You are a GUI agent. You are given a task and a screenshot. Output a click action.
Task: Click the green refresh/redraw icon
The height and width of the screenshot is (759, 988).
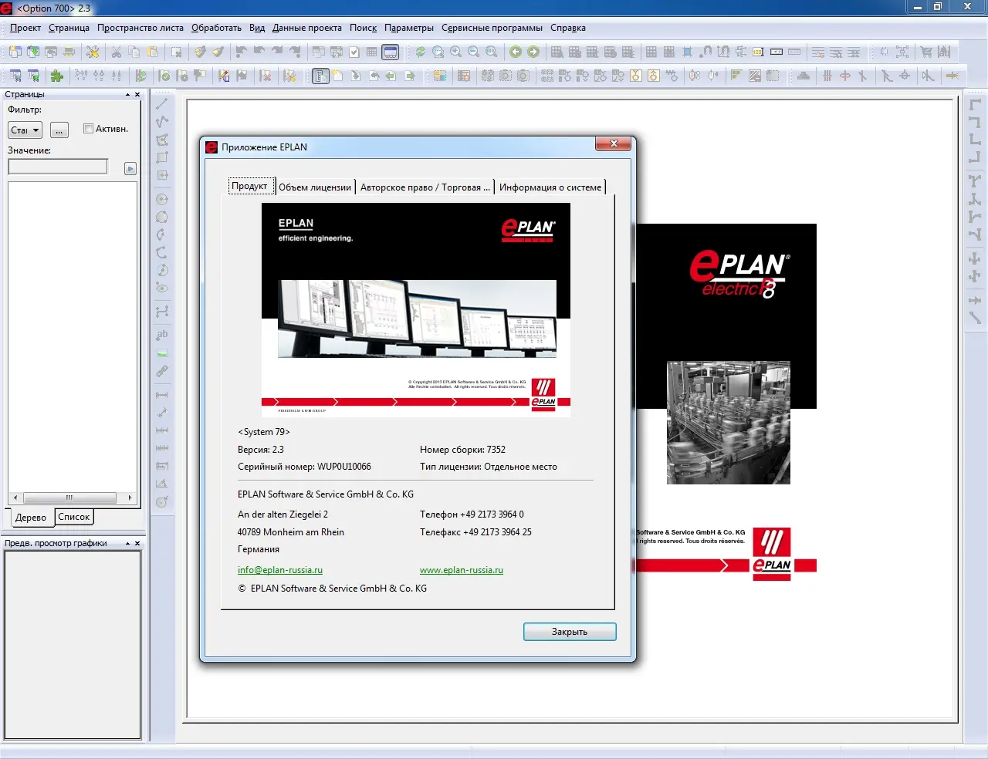point(421,52)
